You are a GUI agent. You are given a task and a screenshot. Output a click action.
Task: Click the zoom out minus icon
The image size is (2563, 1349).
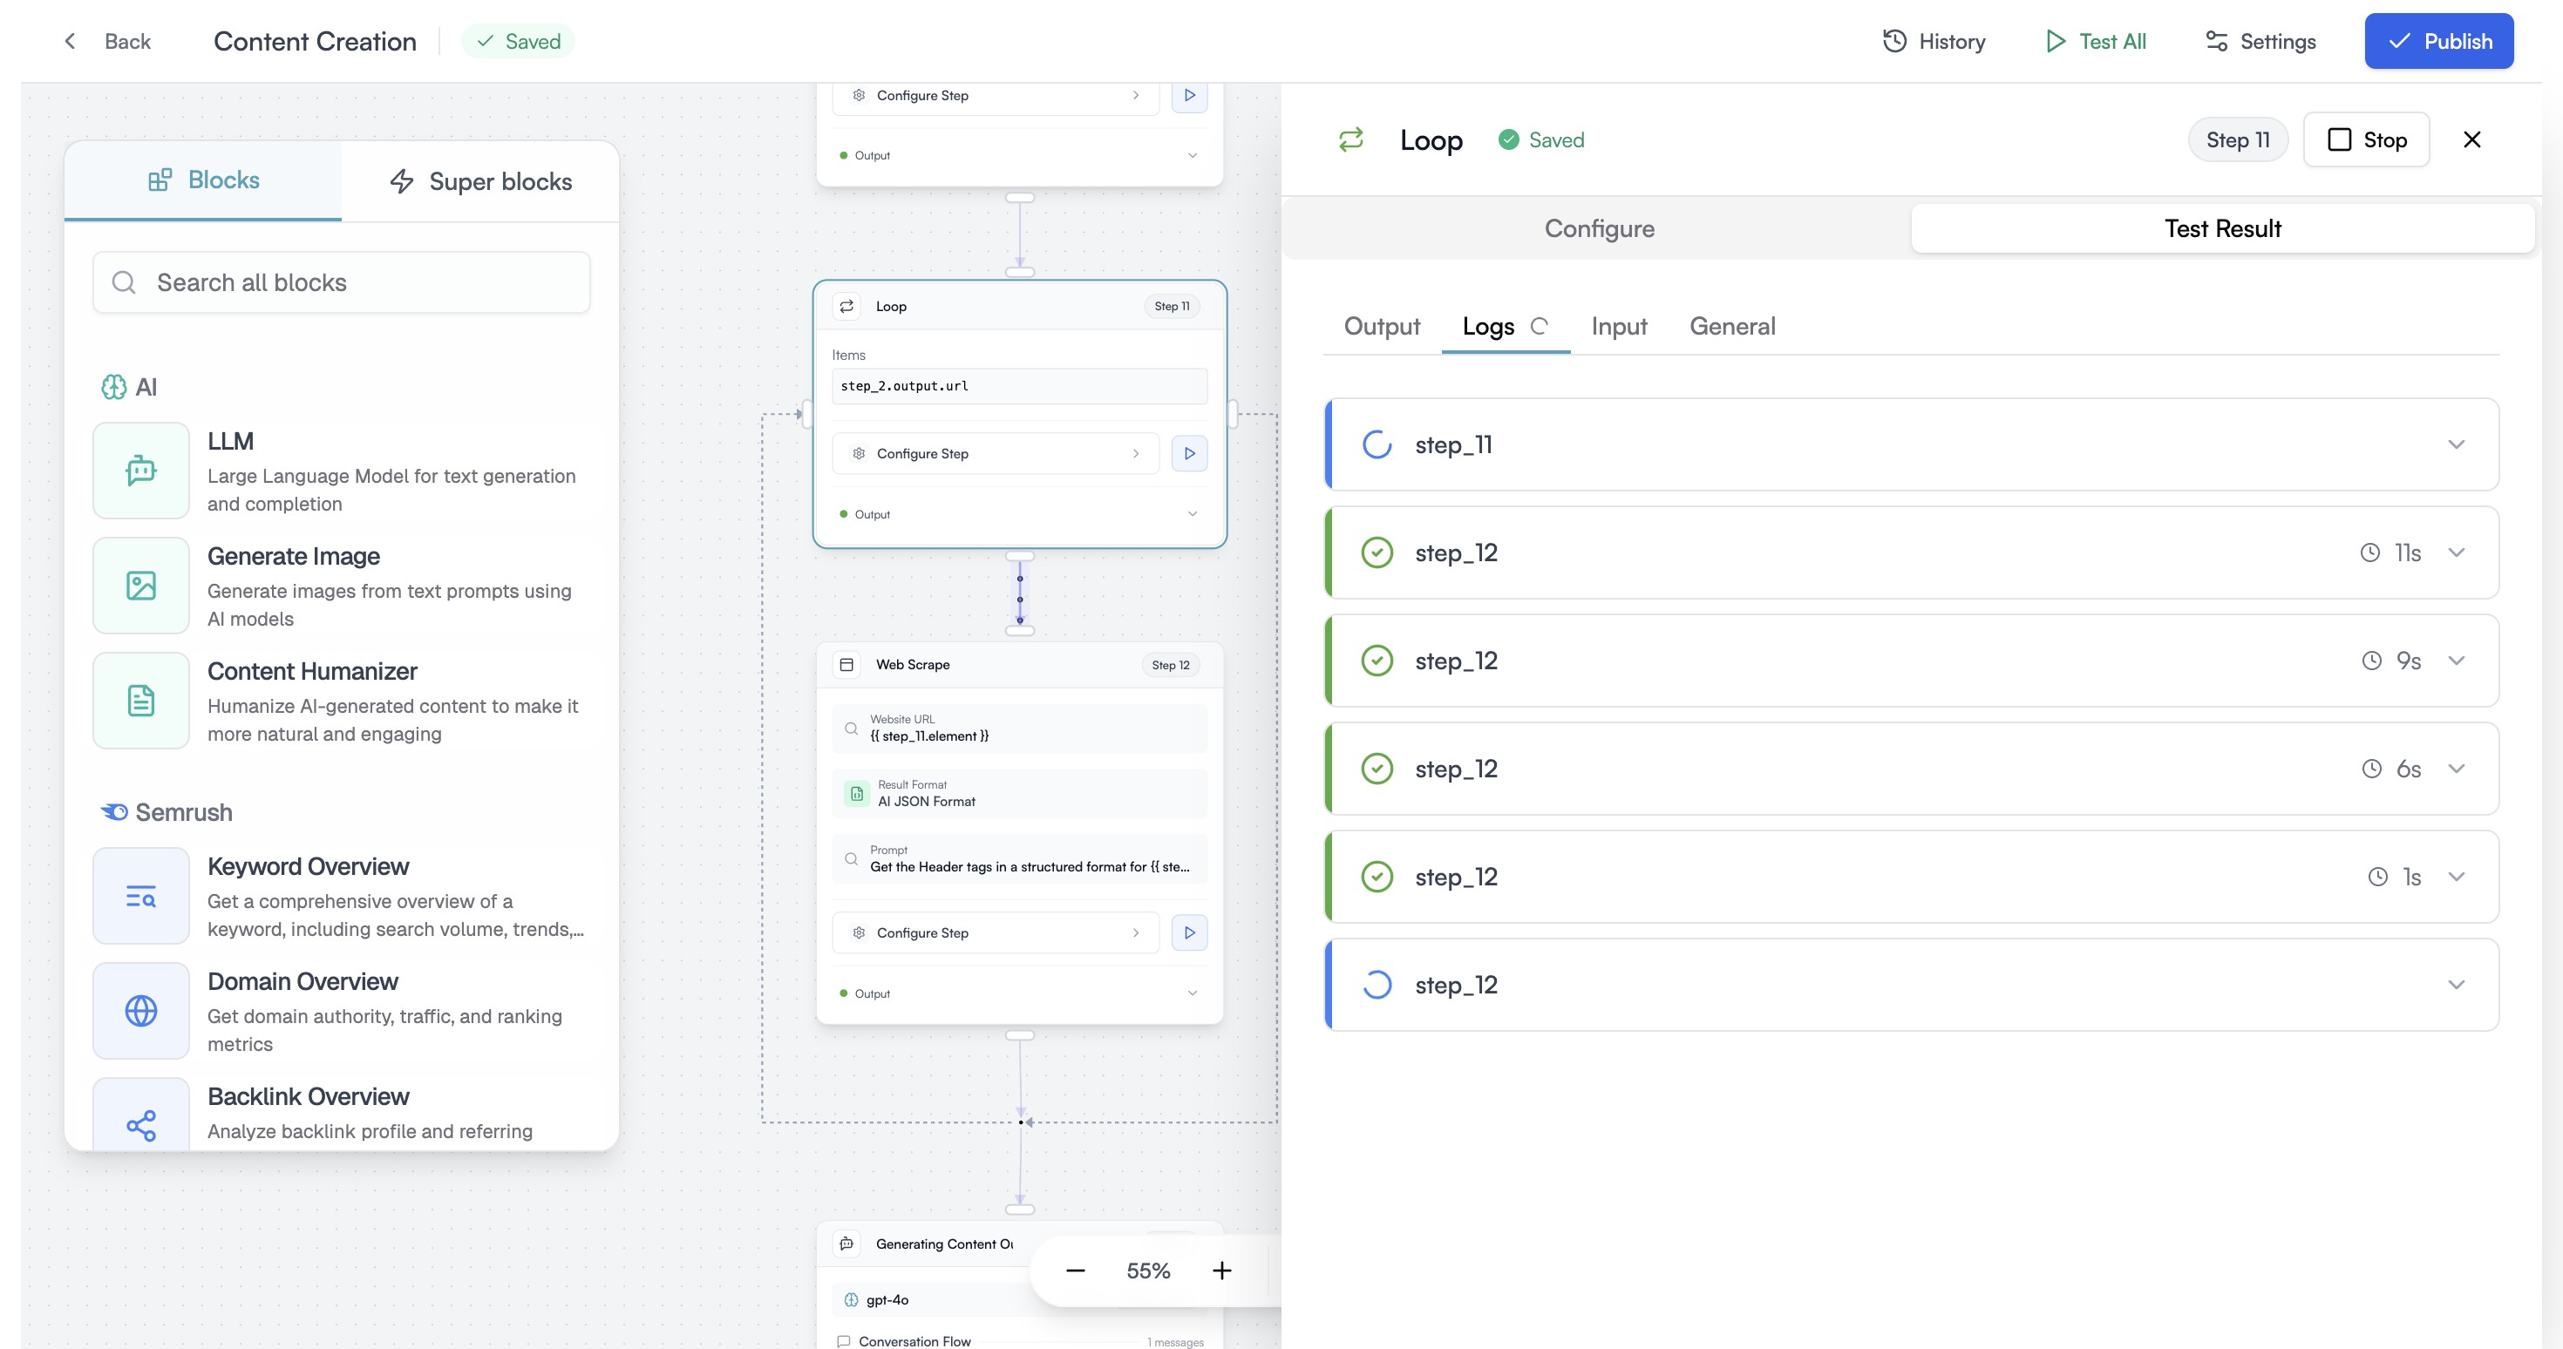point(1076,1271)
